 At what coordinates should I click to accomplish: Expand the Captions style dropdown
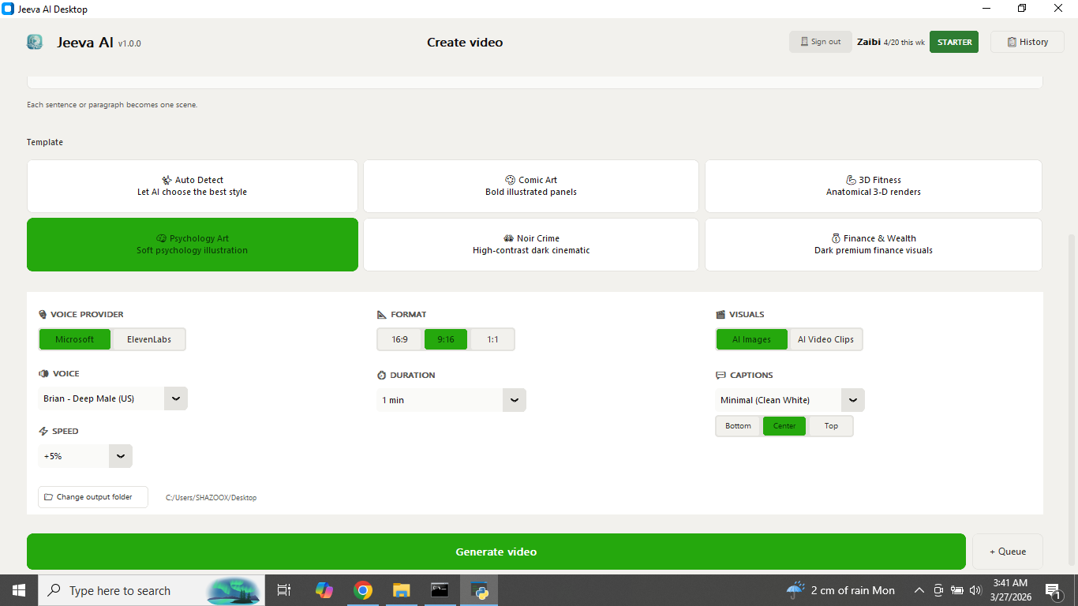pos(852,400)
